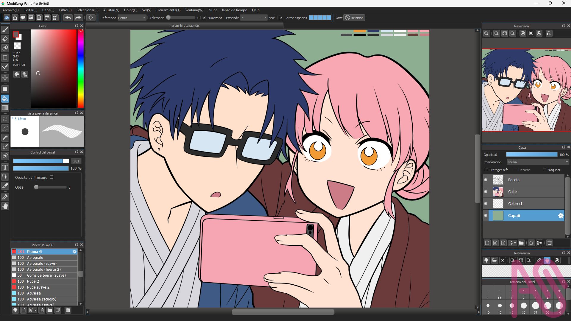Toggle visibility of Color layer
Viewport: 571px width, 321px height.
click(x=486, y=192)
